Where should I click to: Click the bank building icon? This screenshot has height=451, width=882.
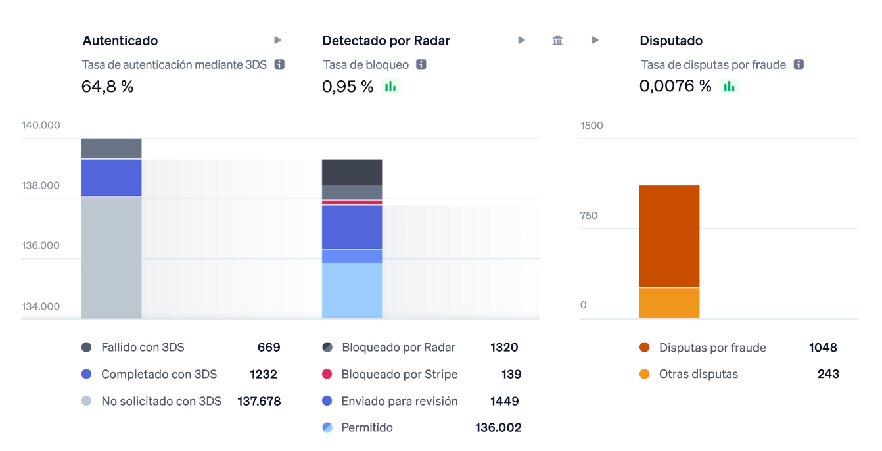click(557, 41)
